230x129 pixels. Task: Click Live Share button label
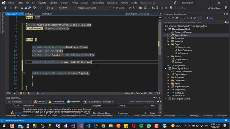[x=216, y=8]
